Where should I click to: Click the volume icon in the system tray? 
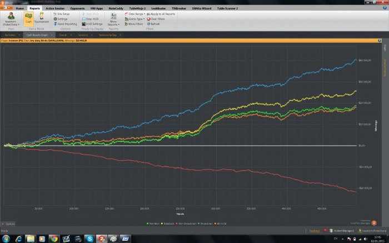pyautogui.click(x=365, y=239)
